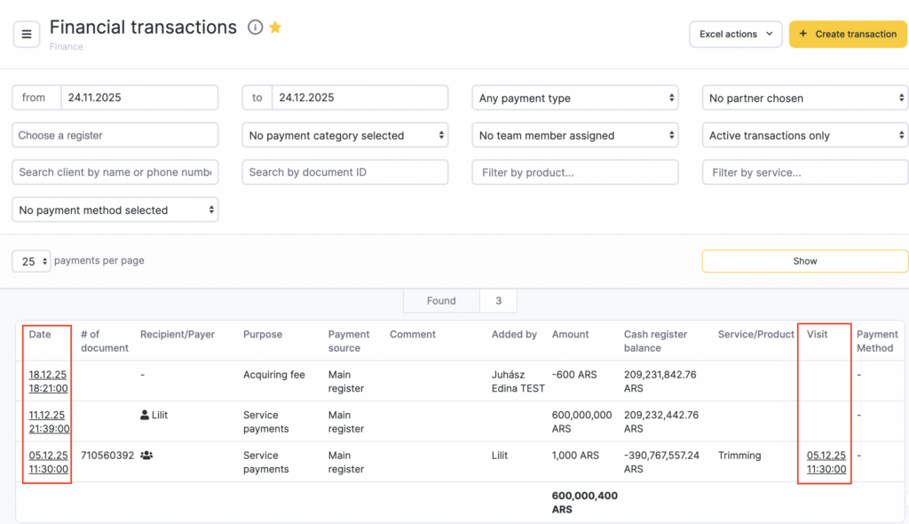Click the person icon beside Lilit
Screen dimensions: 909x524
point(145,415)
